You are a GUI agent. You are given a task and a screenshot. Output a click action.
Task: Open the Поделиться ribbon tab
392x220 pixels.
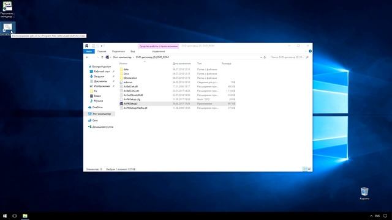click(x=118, y=51)
